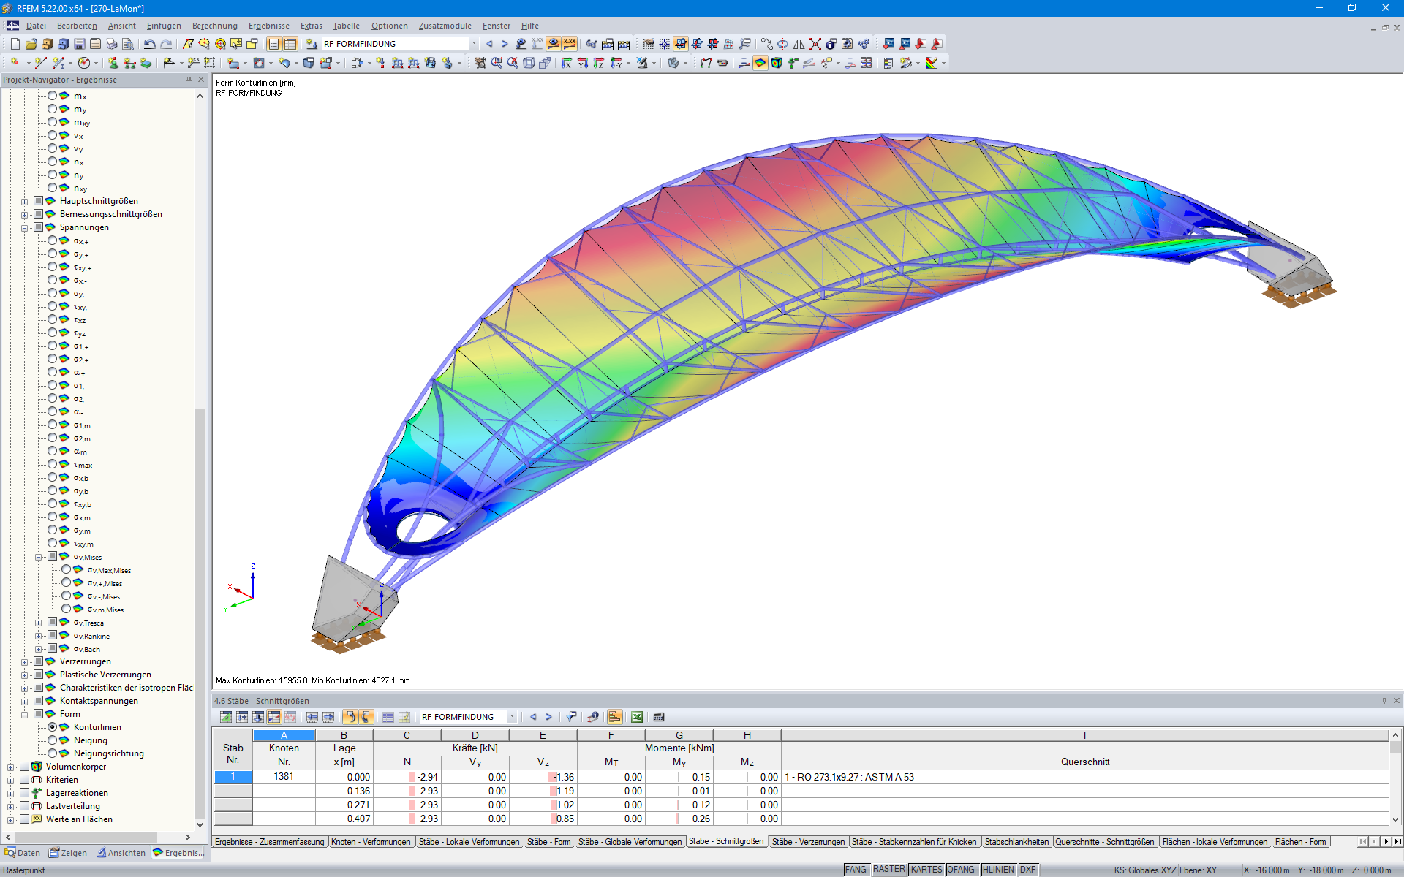Click the open folder icon
The width and height of the screenshot is (1404, 877).
pyautogui.click(x=31, y=44)
